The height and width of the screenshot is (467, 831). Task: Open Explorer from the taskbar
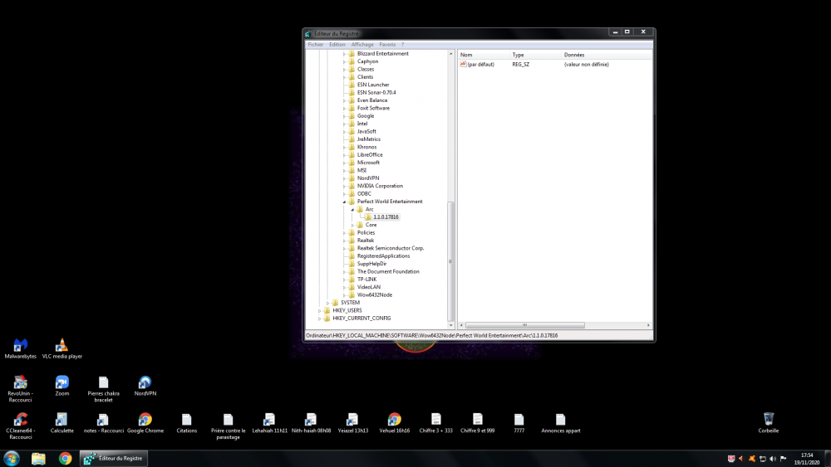(38, 458)
